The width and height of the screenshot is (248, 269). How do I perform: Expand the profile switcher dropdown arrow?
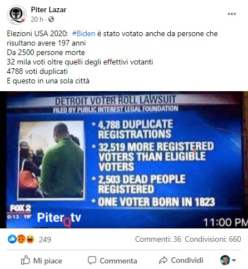(234, 260)
